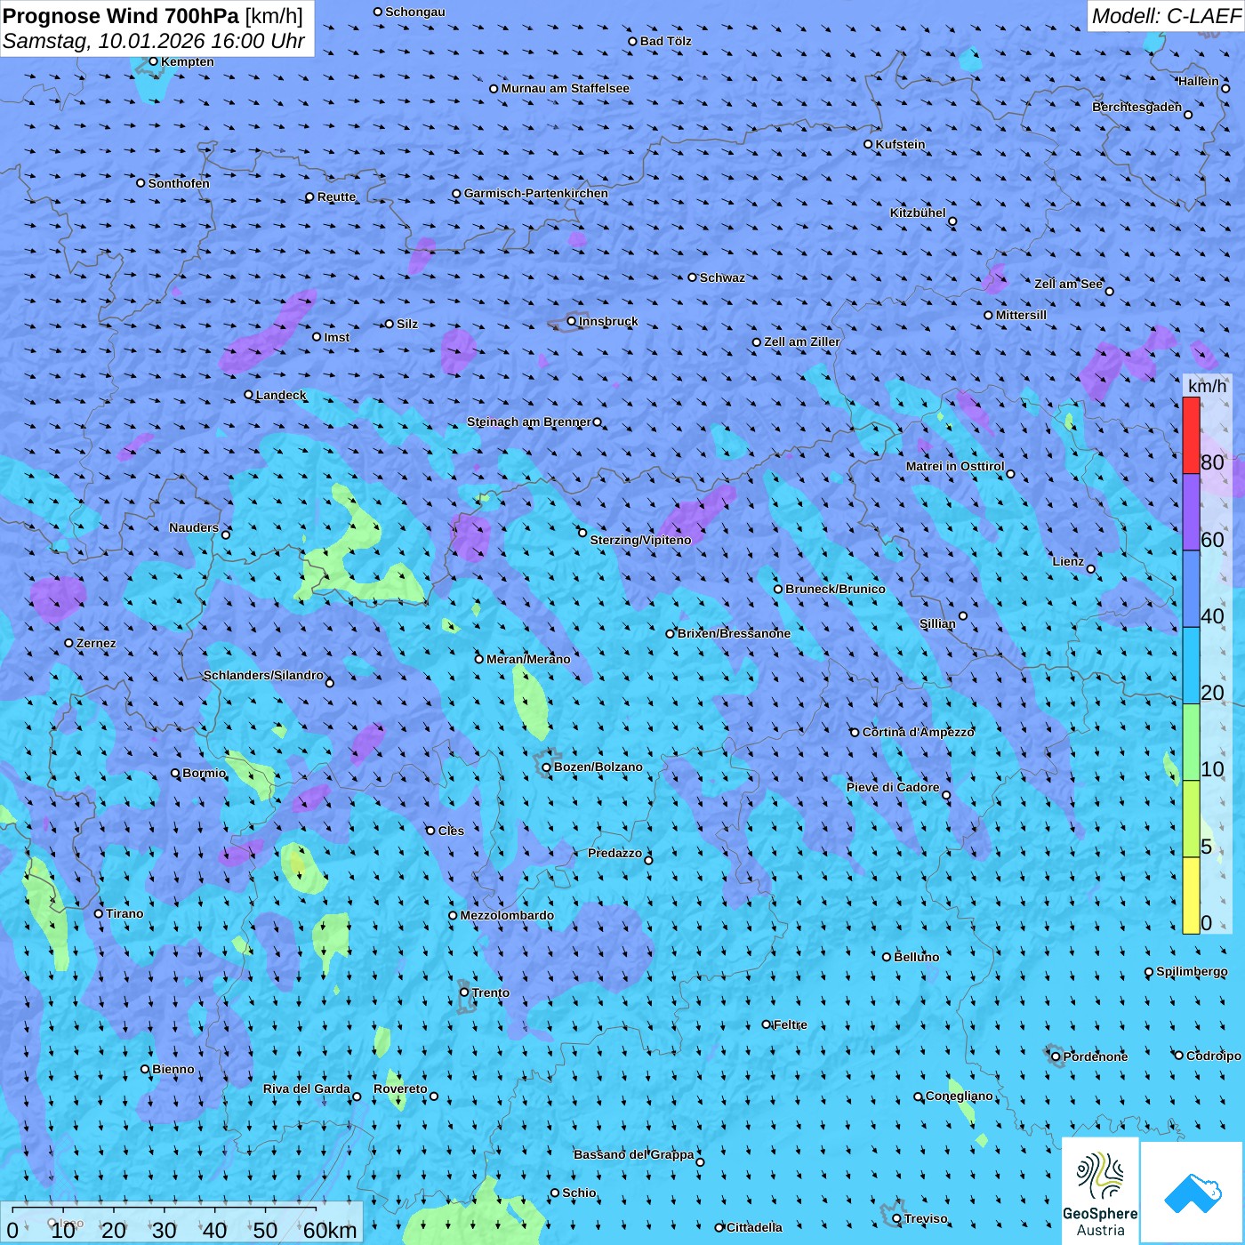Click the Nauders location dot
This screenshot has height=1245, width=1245.
pos(226,534)
